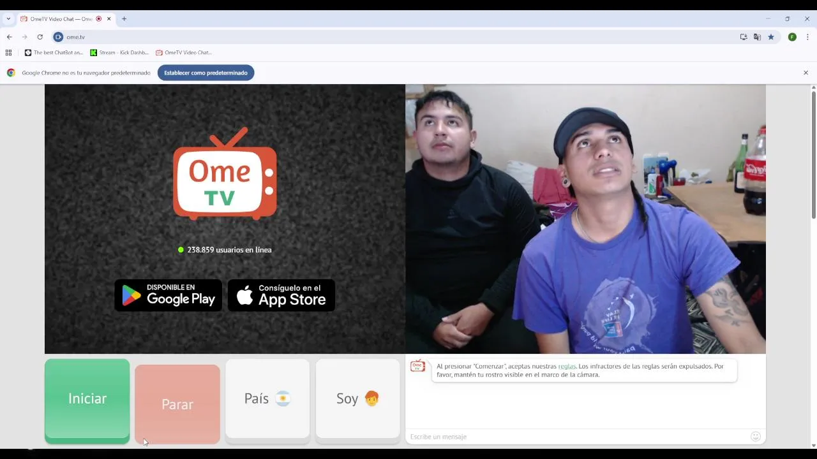Open the tab search dropdown arrow

(x=8, y=19)
